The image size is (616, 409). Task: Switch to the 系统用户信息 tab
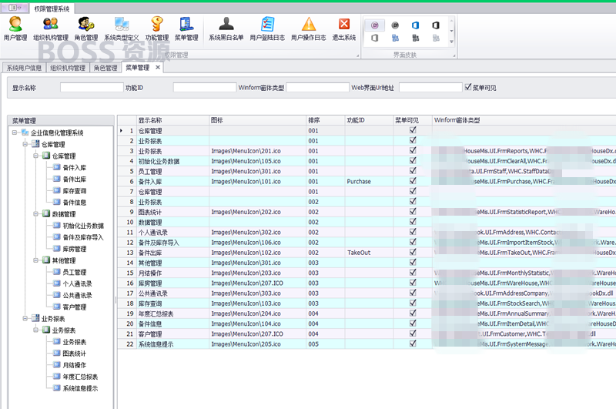point(24,68)
